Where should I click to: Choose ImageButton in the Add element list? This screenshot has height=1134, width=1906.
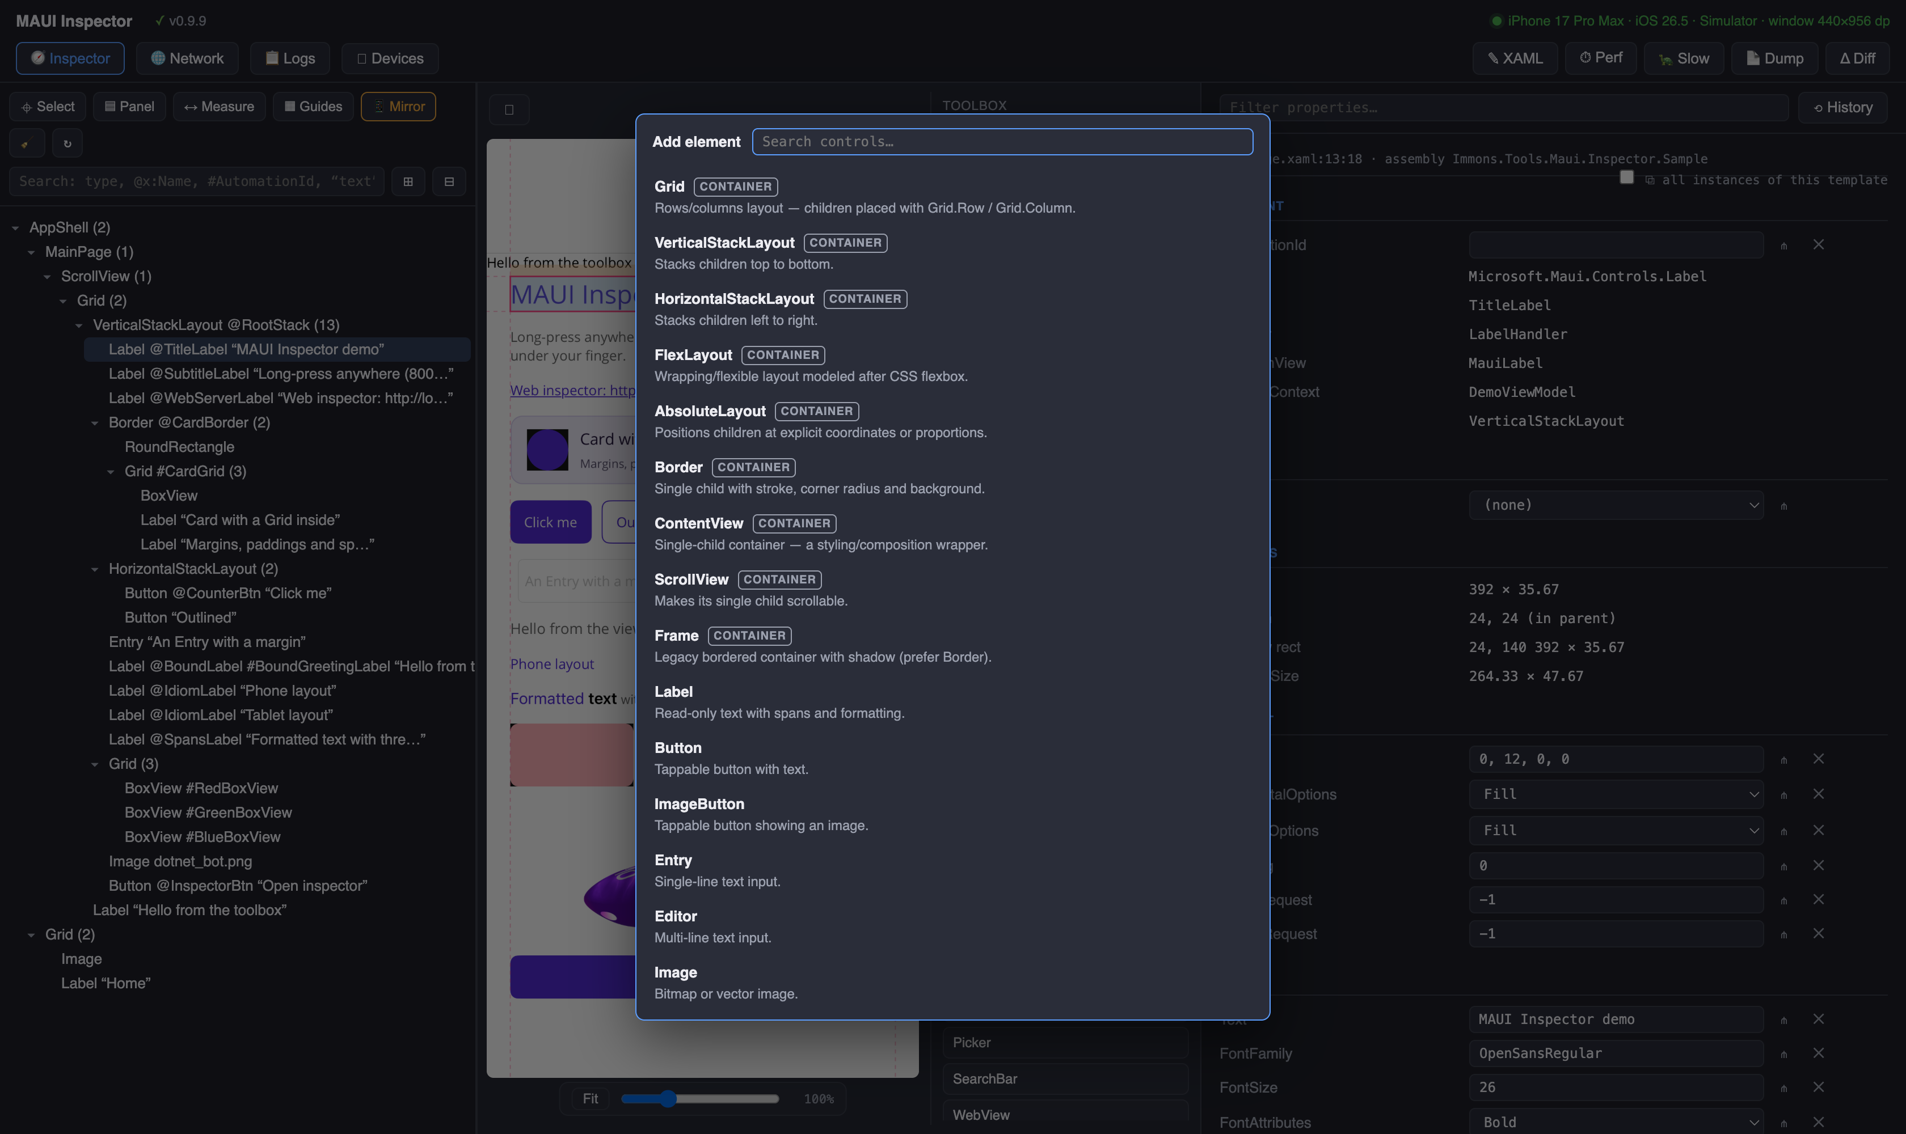(952, 815)
